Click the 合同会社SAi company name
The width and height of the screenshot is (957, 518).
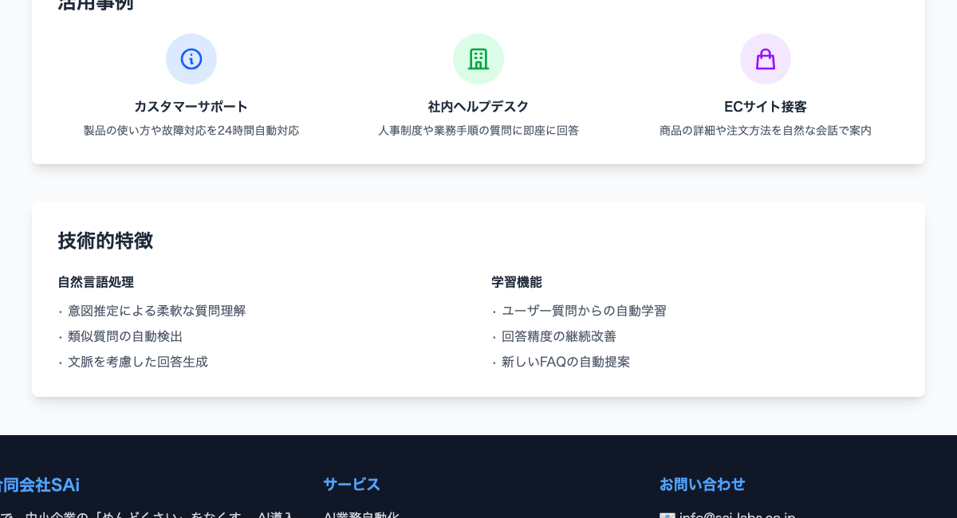(40, 485)
